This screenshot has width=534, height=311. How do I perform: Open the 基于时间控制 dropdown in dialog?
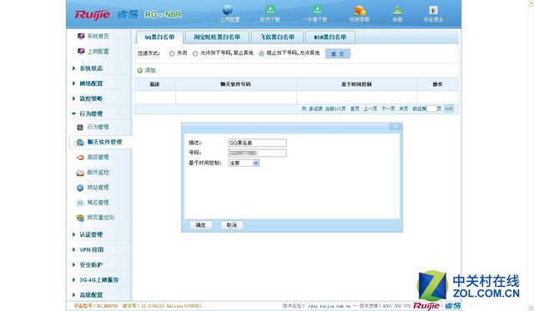pos(244,163)
